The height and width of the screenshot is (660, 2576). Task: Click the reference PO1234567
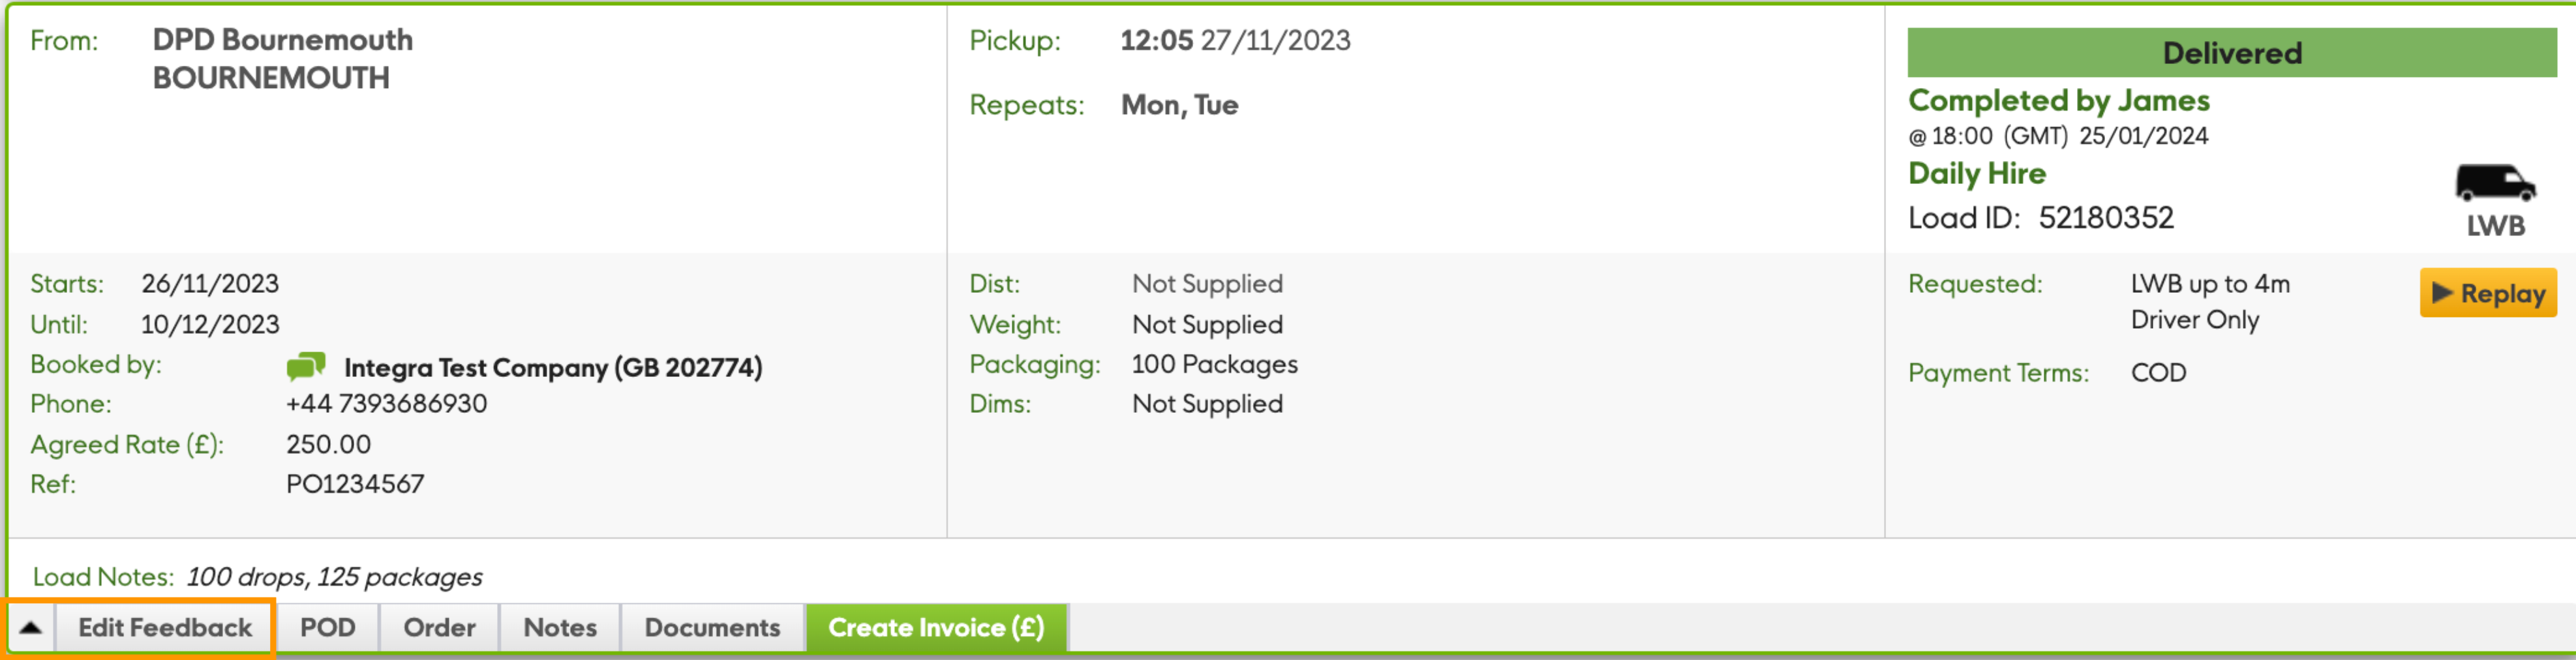pos(355,484)
